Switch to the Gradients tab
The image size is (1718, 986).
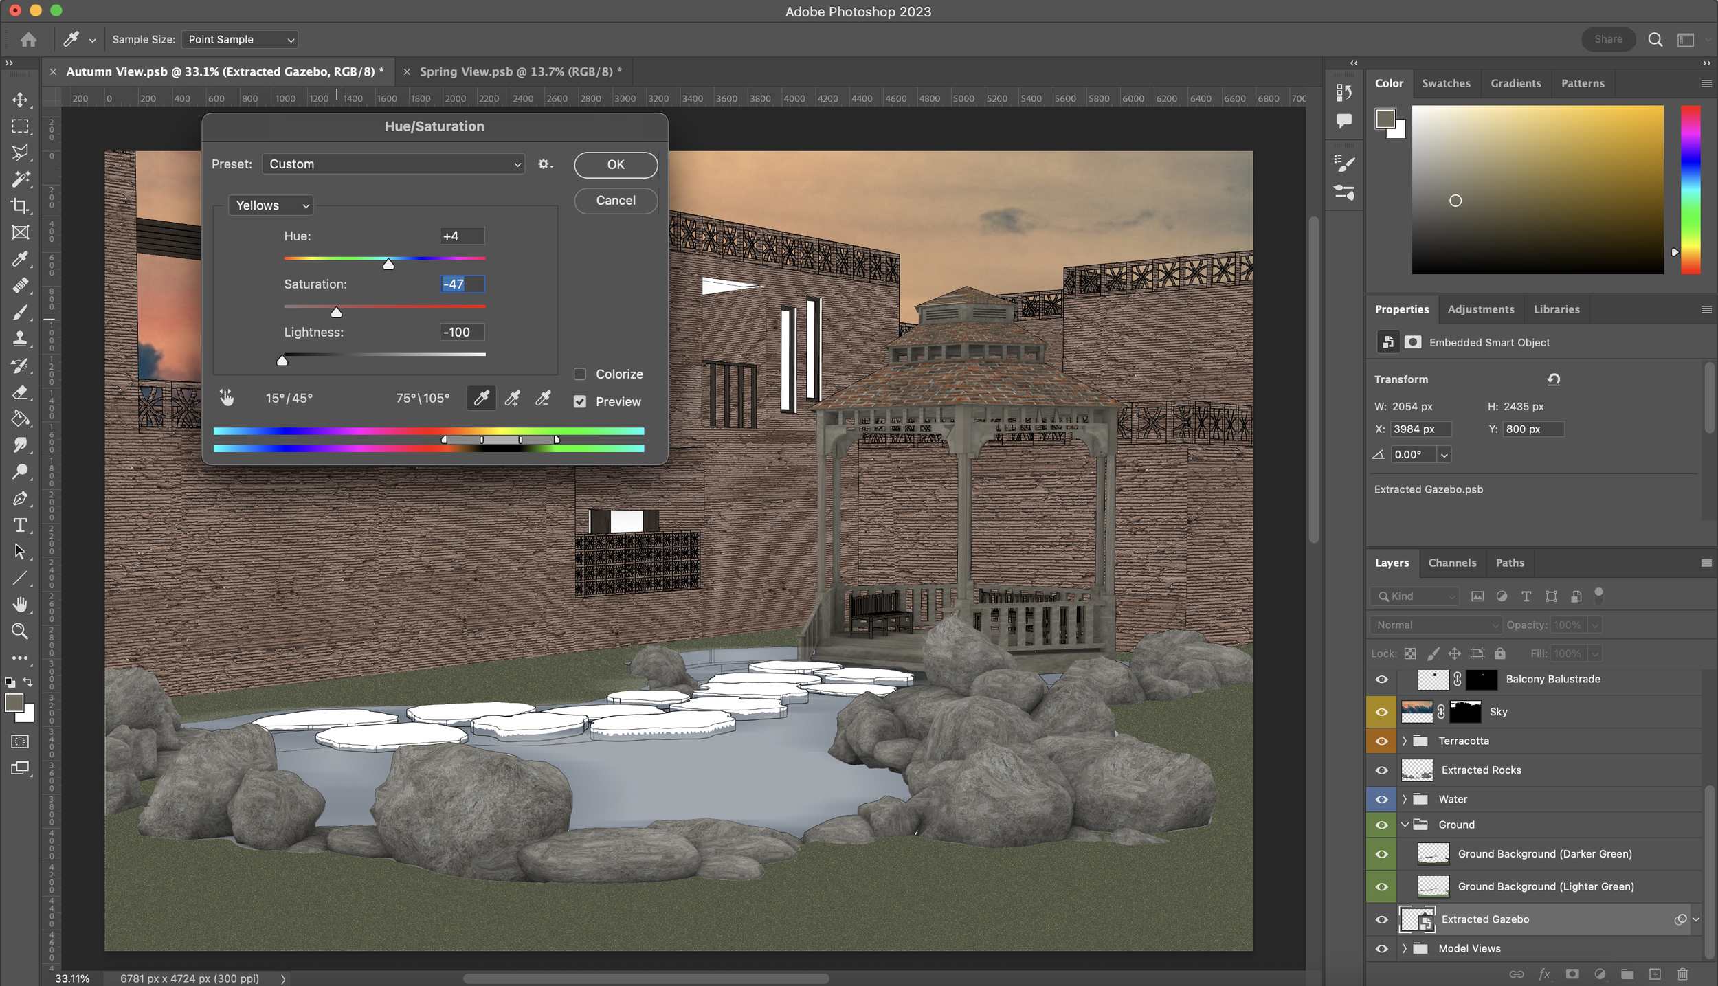(1515, 83)
